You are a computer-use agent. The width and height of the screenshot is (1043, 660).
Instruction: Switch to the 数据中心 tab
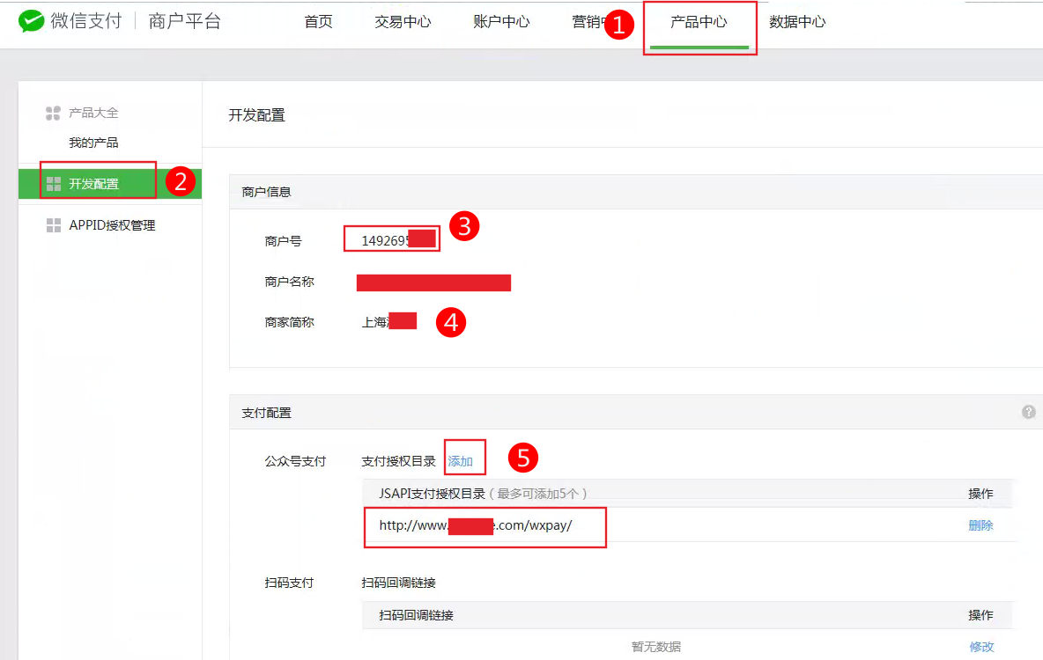click(x=797, y=22)
